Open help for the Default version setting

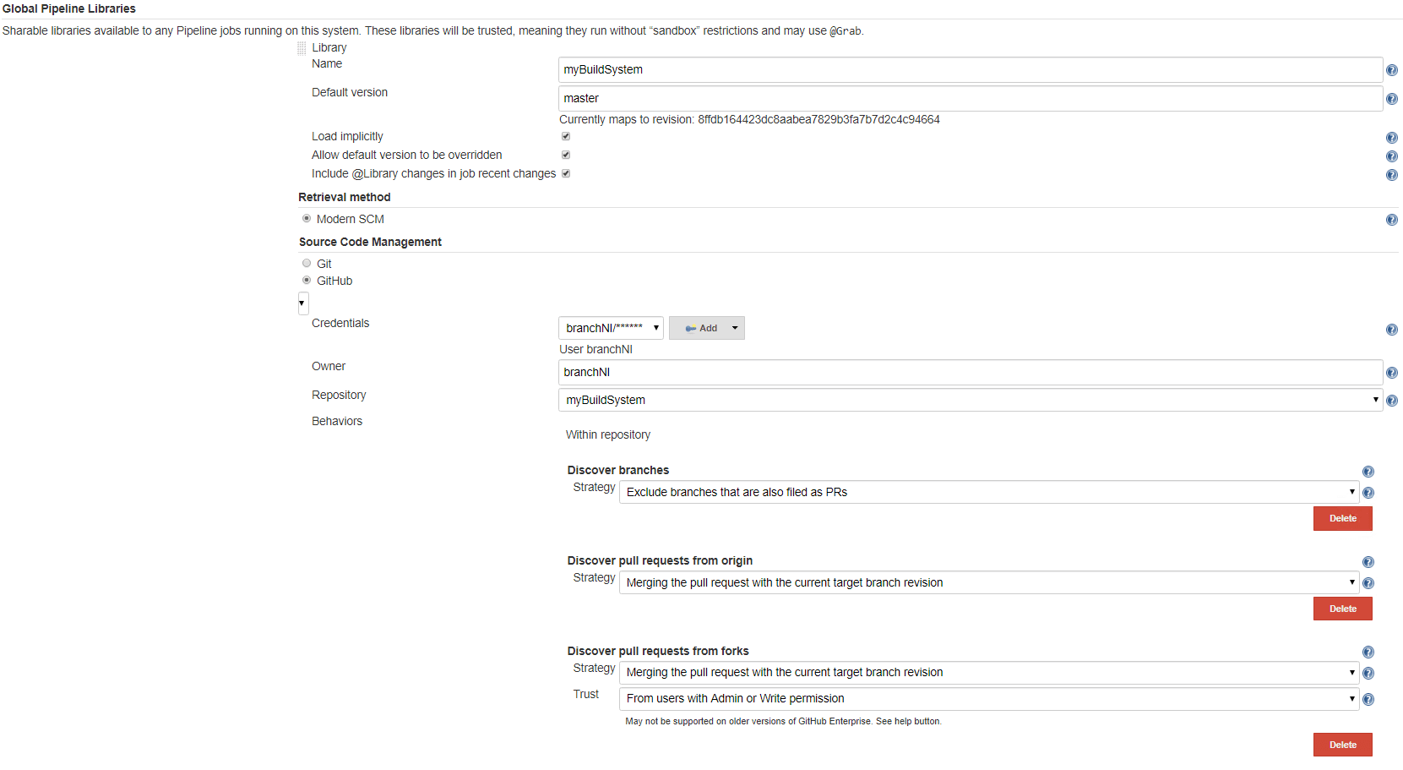pos(1392,99)
